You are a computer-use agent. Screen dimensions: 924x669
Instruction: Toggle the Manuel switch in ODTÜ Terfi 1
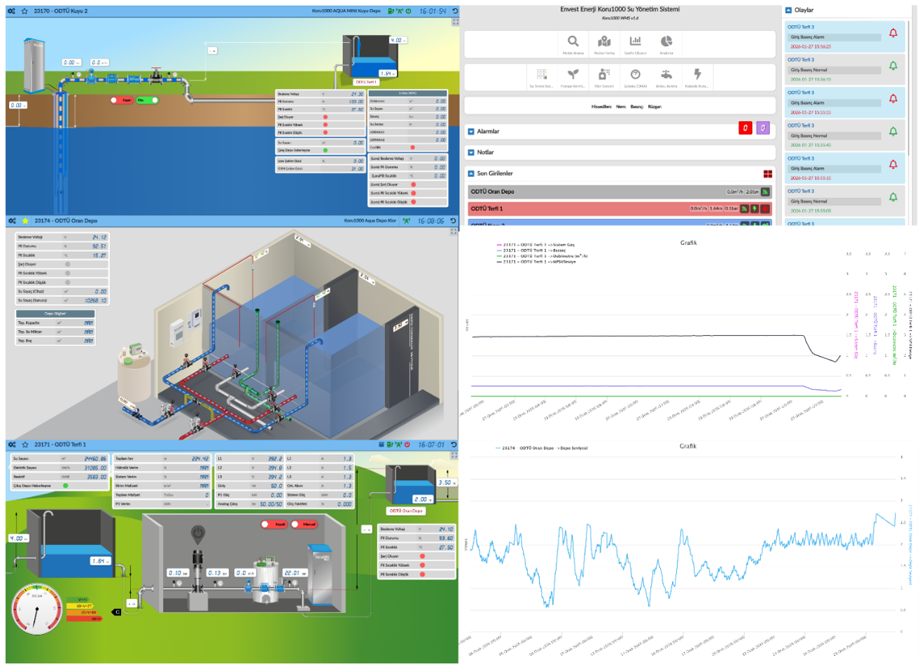[304, 524]
